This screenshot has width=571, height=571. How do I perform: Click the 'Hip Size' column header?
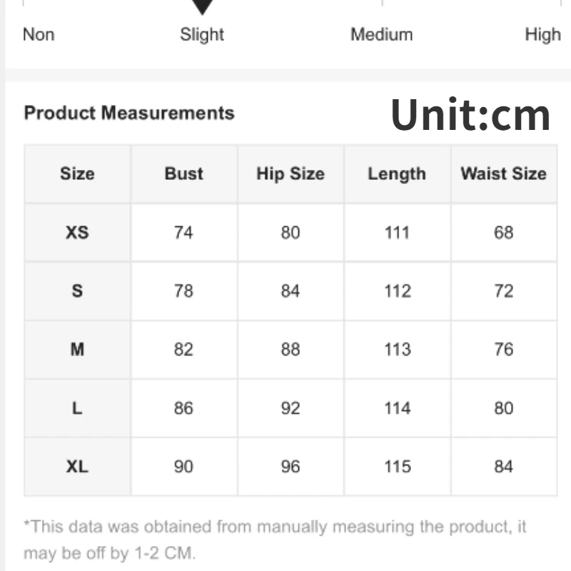click(x=290, y=173)
